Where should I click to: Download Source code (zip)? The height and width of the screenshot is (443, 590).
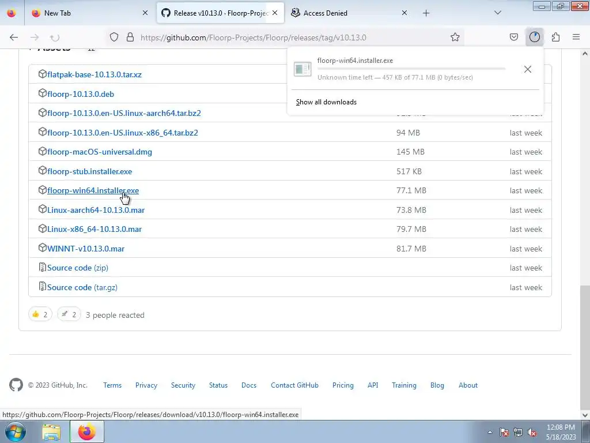(78, 268)
